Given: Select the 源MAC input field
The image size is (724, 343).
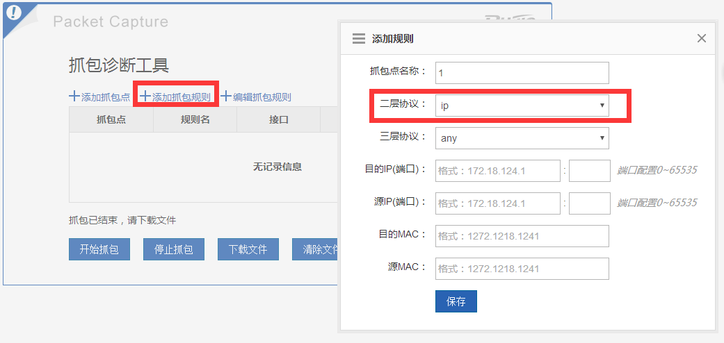Looking at the screenshot, I should point(522,269).
